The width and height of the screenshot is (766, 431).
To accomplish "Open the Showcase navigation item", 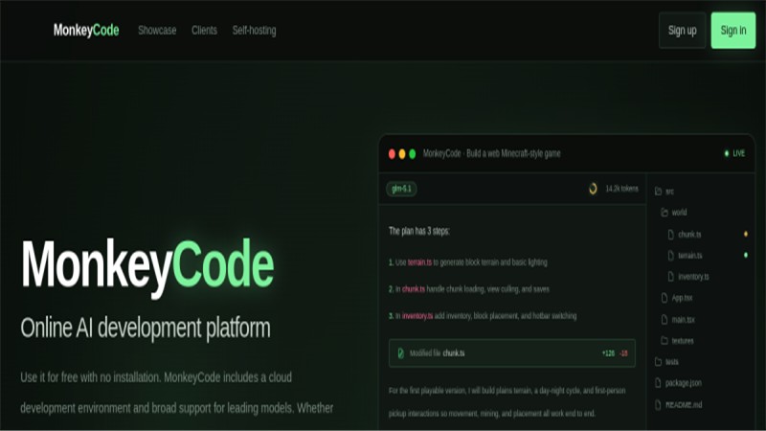I will (157, 31).
